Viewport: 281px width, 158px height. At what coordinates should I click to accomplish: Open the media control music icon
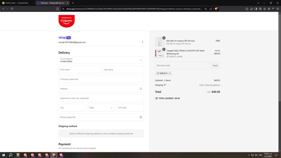251,9
